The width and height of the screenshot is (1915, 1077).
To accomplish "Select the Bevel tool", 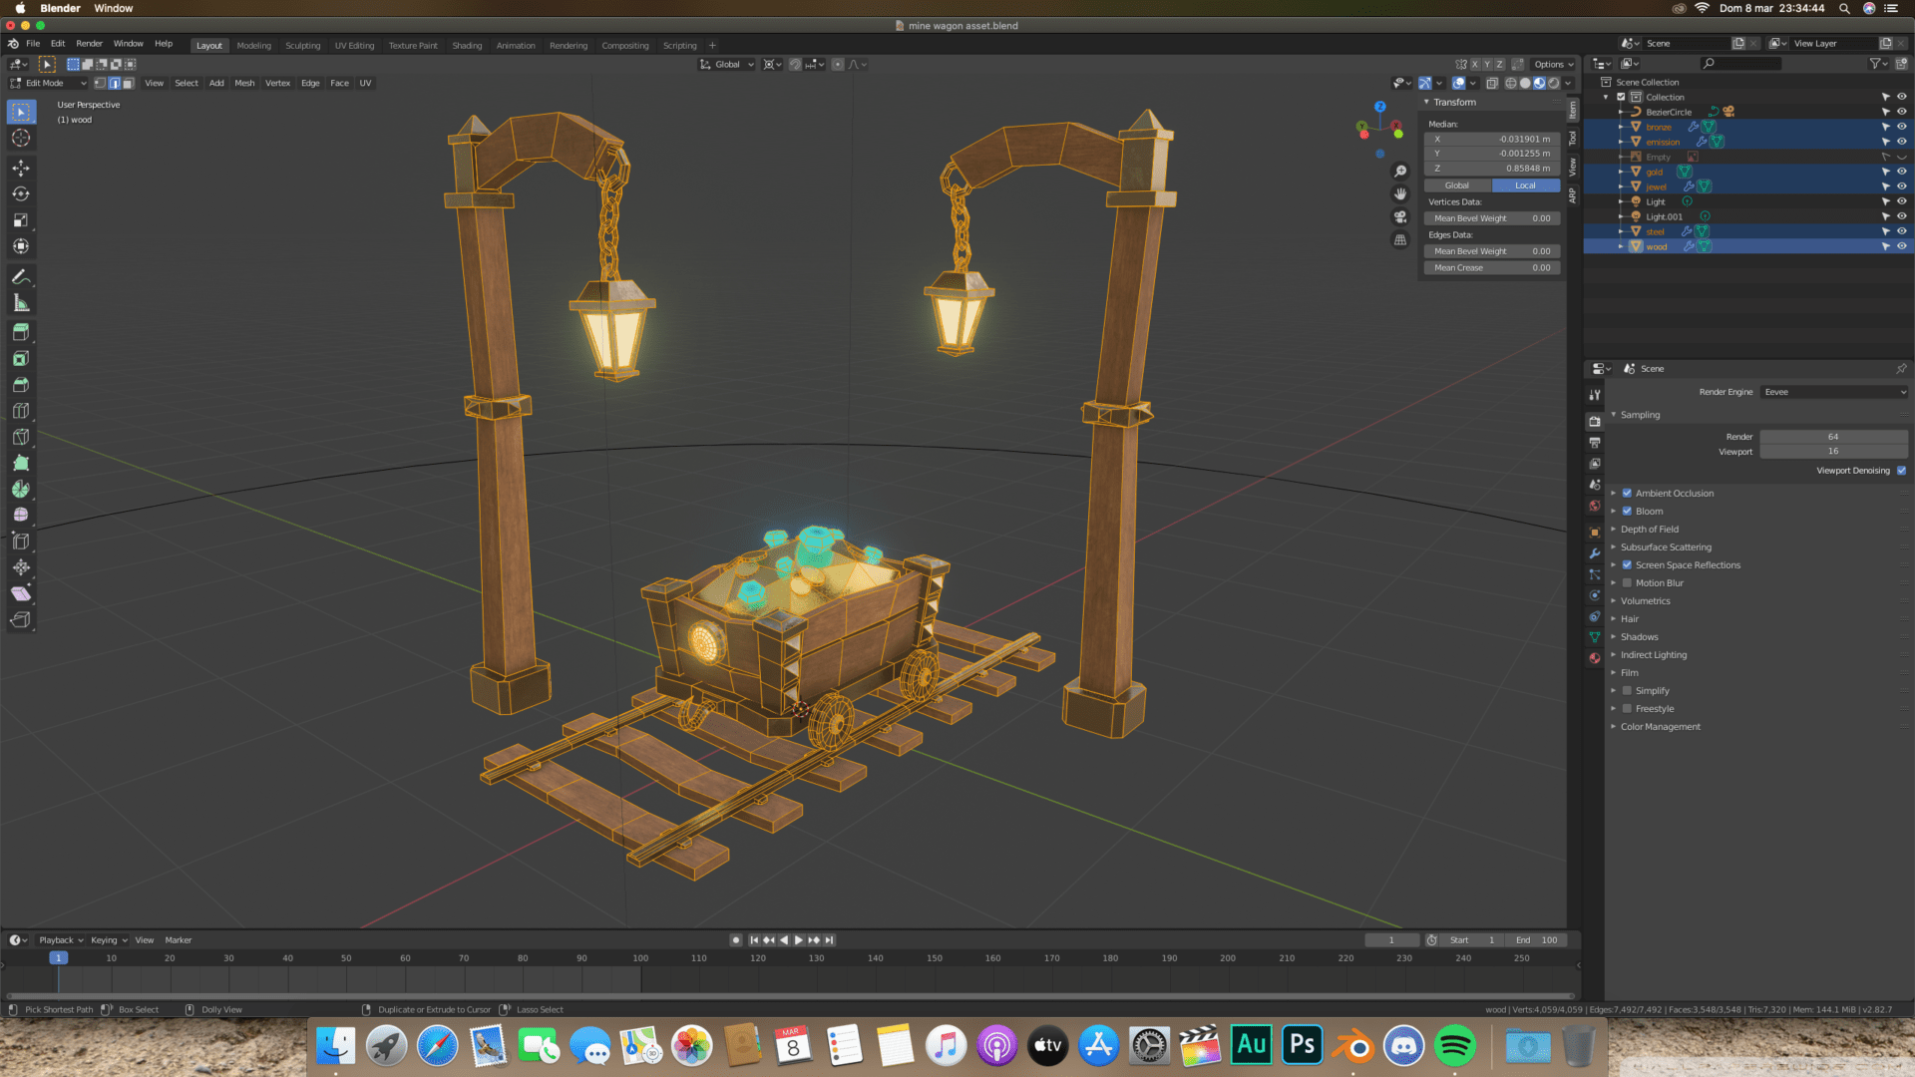I will [x=21, y=385].
